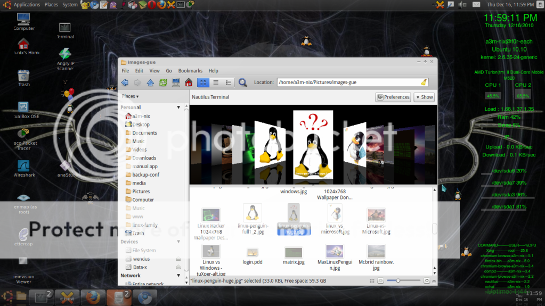Screen dimensions: 545x306
Task: Open the Places menu in top panel
Action: [x=51, y=4]
